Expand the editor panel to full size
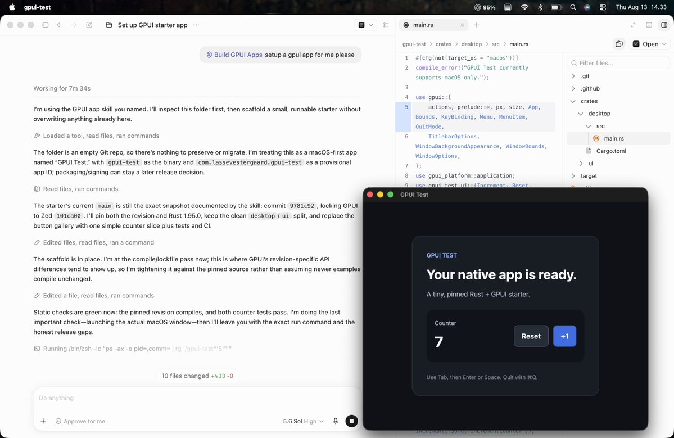Screen dimensions: 674x438 pyautogui.click(x=633, y=25)
